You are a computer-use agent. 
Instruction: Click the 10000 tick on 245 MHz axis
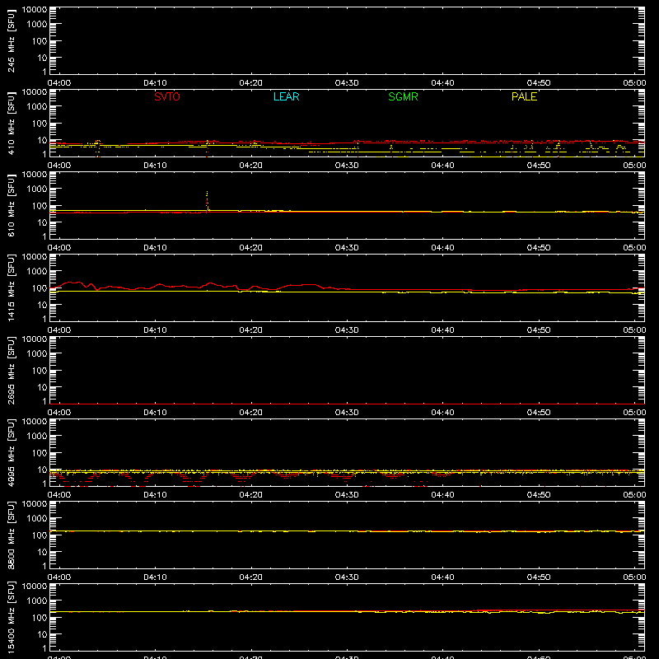(35, 10)
